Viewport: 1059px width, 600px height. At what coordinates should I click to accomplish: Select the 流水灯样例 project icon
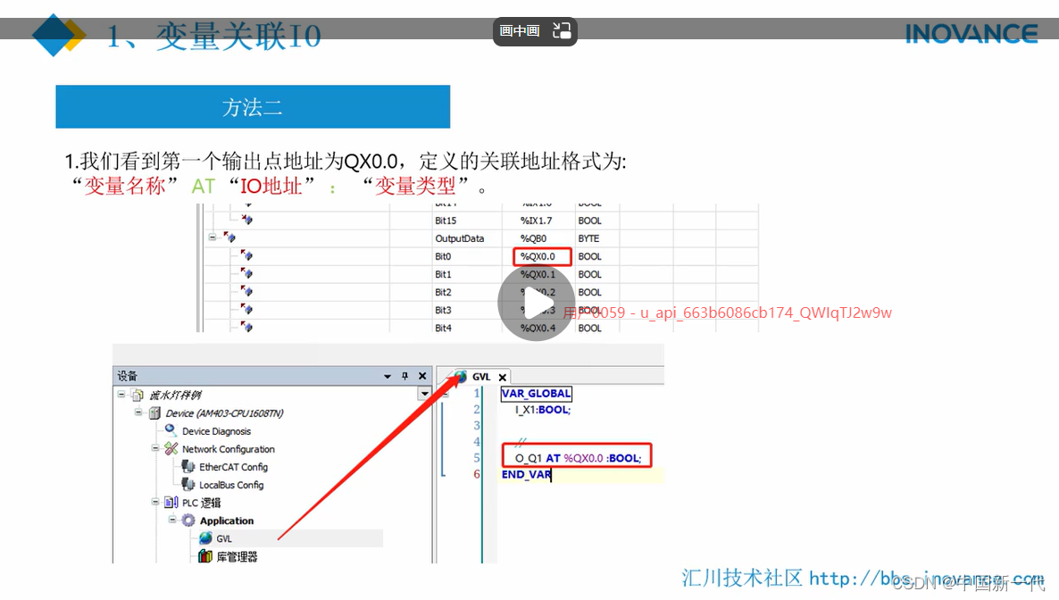coord(138,395)
